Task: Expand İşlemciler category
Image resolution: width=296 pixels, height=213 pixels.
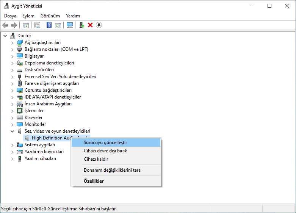Action: (x=13, y=111)
